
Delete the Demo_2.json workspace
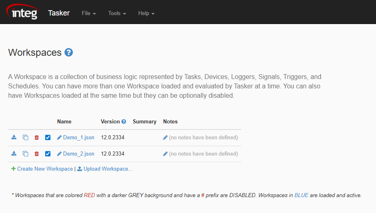pos(37,154)
